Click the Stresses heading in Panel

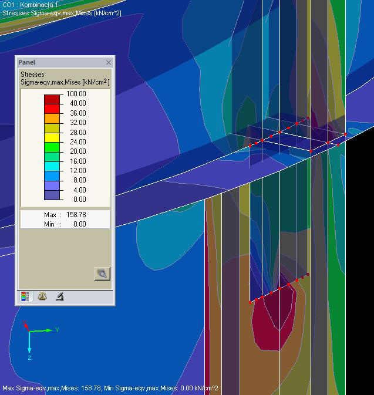pos(32,75)
